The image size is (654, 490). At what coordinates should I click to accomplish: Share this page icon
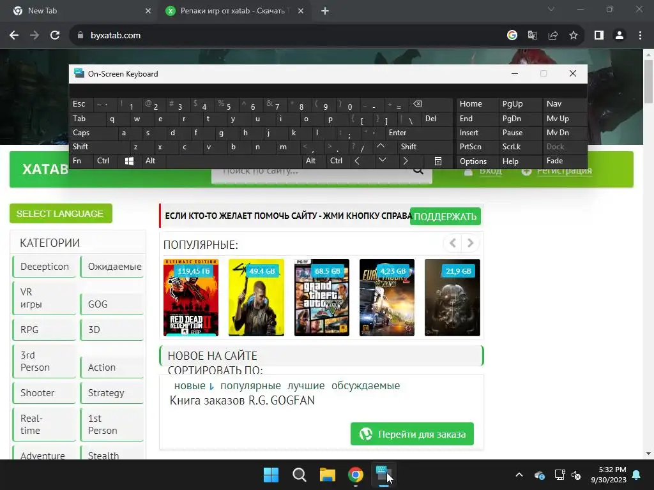click(553, 36)
